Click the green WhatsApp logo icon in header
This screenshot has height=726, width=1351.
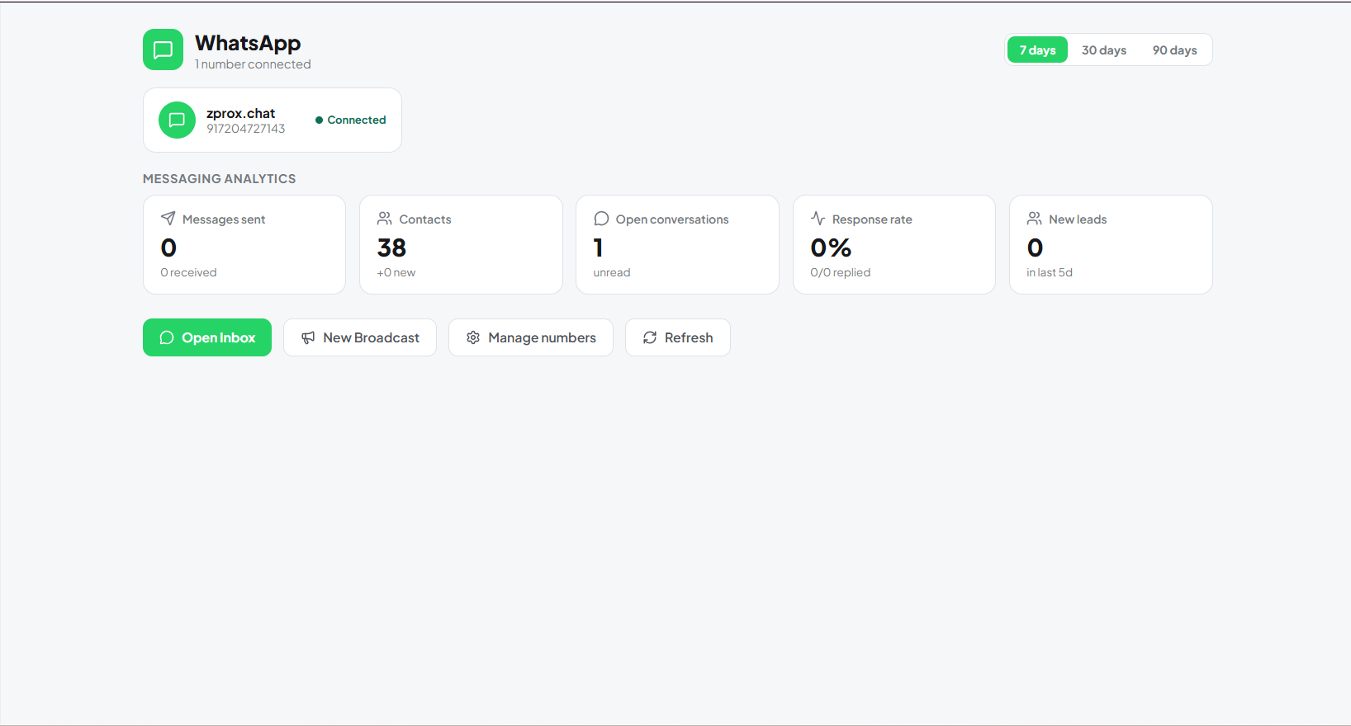pos(163,49)
